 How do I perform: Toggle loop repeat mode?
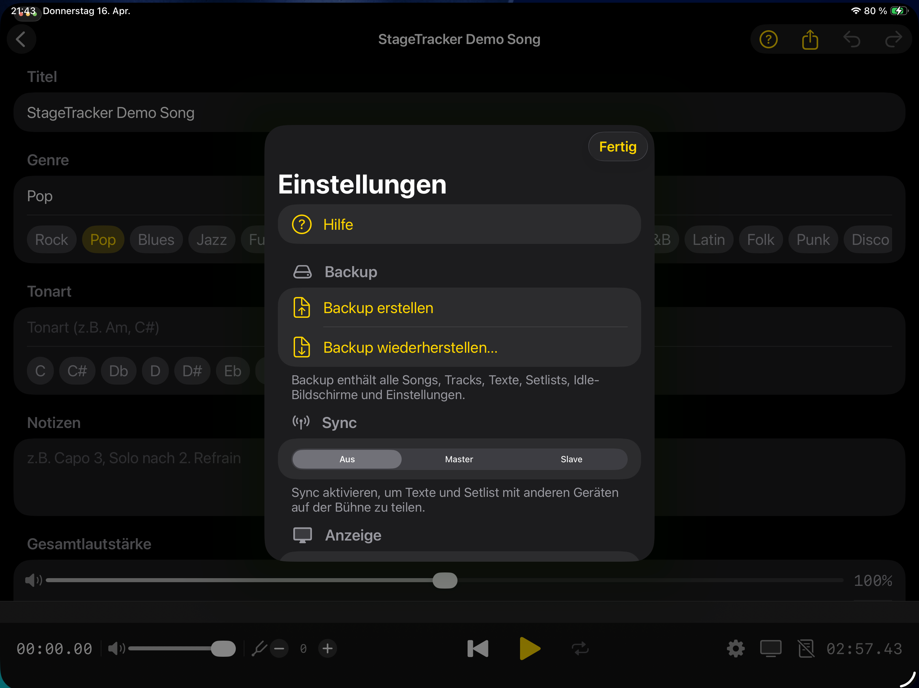point(580,648)
